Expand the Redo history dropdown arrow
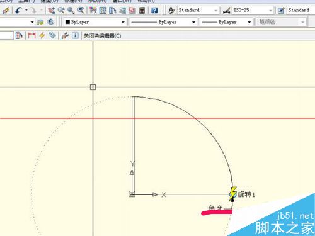Image resolution: width=315 pixels, height=236 pixels. coord(42,10)
